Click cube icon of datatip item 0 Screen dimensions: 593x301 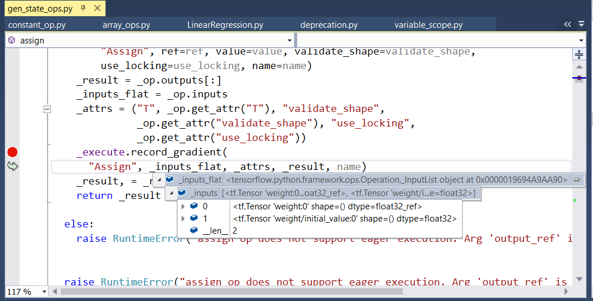(194, 205)
